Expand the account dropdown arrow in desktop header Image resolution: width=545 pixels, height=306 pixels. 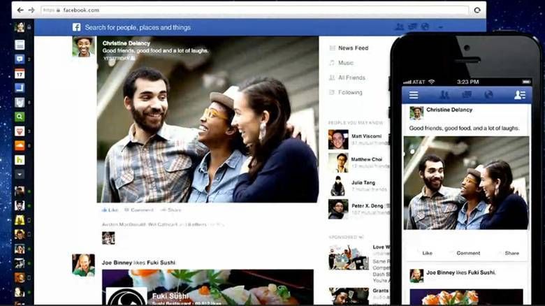click(x=440, y=27)
